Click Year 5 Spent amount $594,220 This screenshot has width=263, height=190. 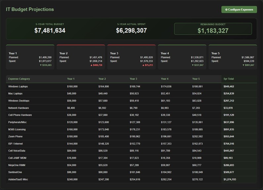(249, 61)
